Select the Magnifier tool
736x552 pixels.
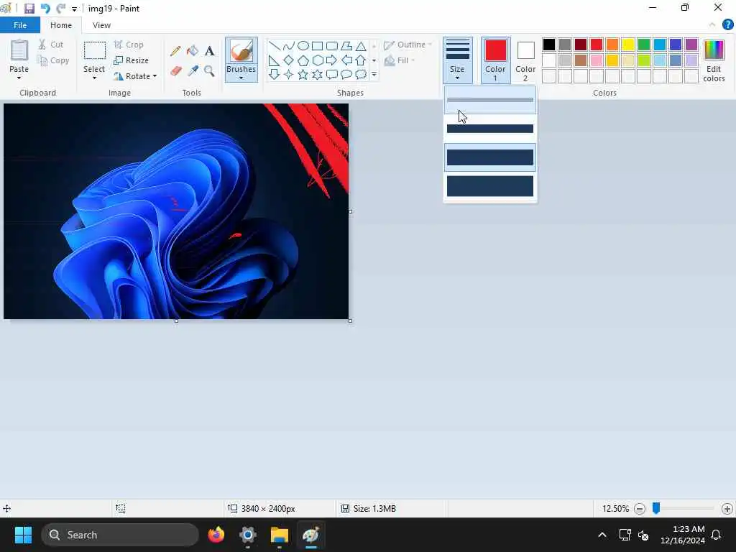pos(209,71)
